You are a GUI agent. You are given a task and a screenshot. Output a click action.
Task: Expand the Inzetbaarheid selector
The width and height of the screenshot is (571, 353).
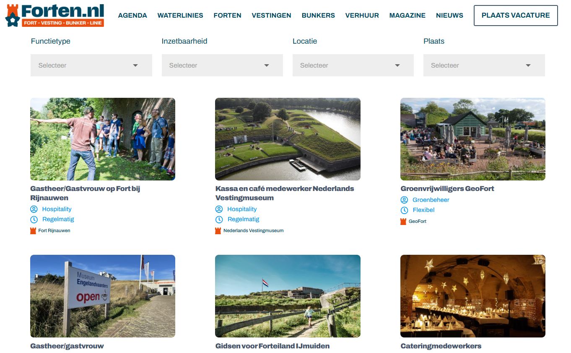[222, 65]
